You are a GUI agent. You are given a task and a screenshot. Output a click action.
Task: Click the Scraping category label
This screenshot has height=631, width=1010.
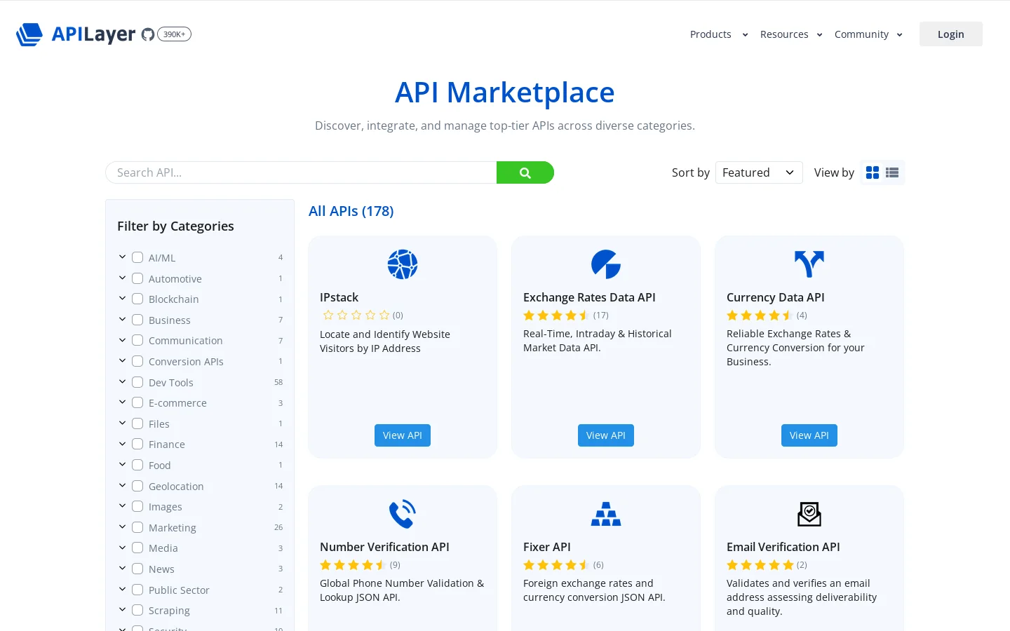click(169, 611)
